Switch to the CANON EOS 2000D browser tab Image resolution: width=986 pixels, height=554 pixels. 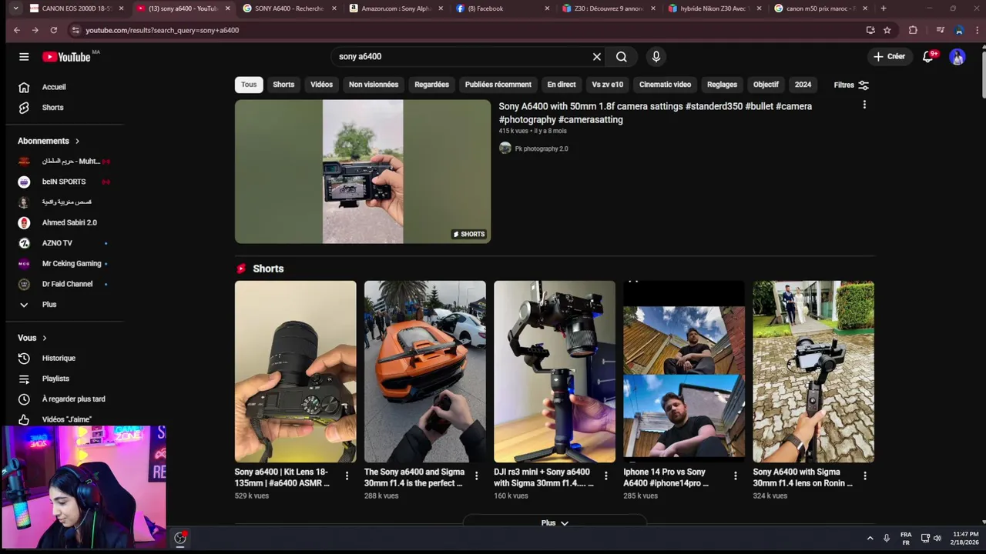tap(75, 8)
